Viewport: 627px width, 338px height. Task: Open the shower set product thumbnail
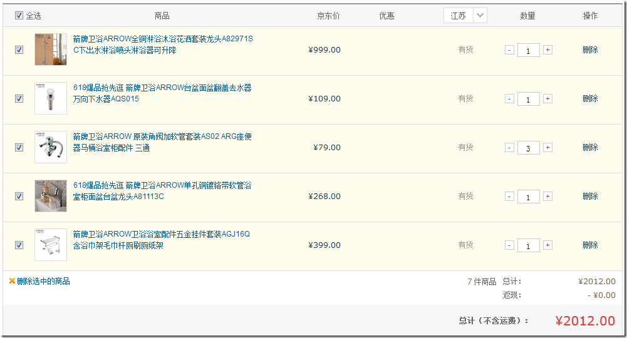click(x=50, y=49)
